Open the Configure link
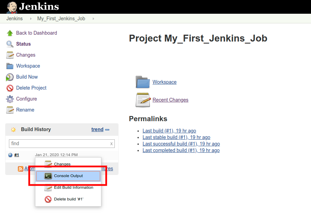The width and height of the screenshot is (311, 220). (26, 99)
